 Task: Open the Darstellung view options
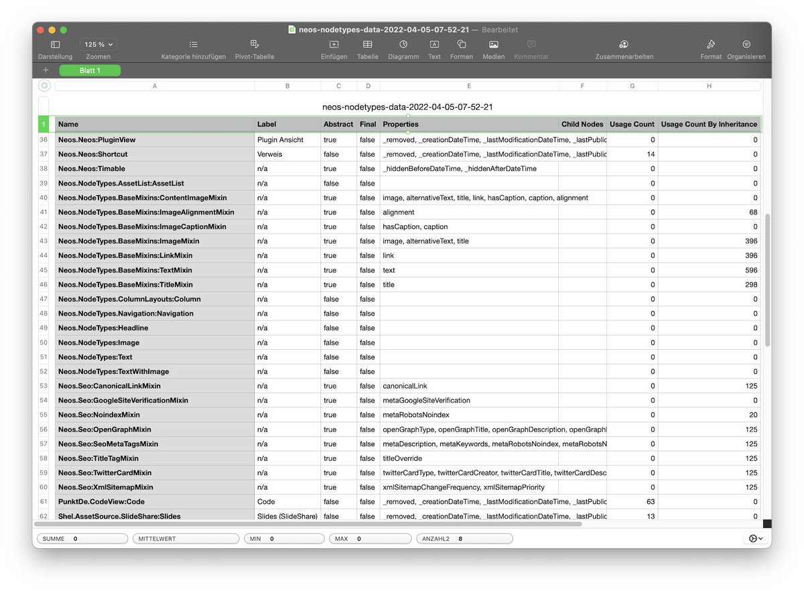[x=55, y=44]
